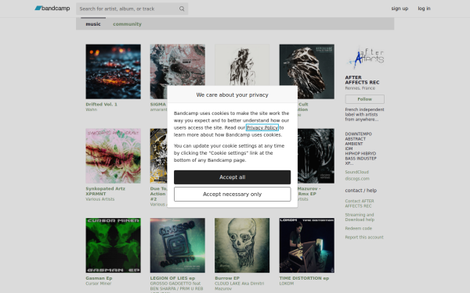
Task: Click the search magnifier icon
Action: (x=182, y=9)
